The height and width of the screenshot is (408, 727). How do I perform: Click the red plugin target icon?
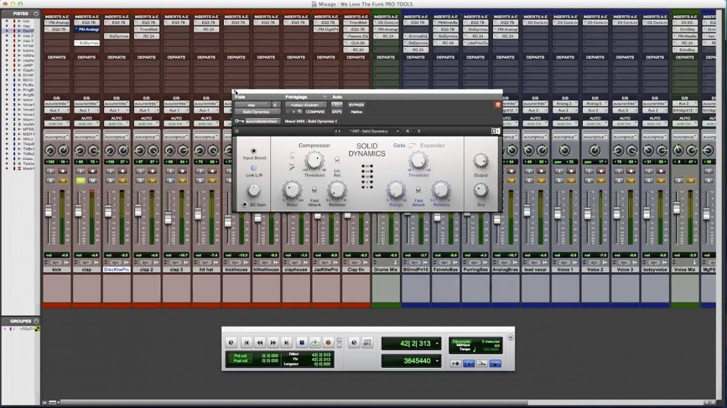tap(498, 105)
